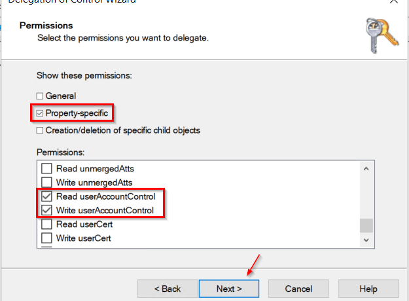
Task: Proceed with the Next button
Action: [x=229, y=289]
